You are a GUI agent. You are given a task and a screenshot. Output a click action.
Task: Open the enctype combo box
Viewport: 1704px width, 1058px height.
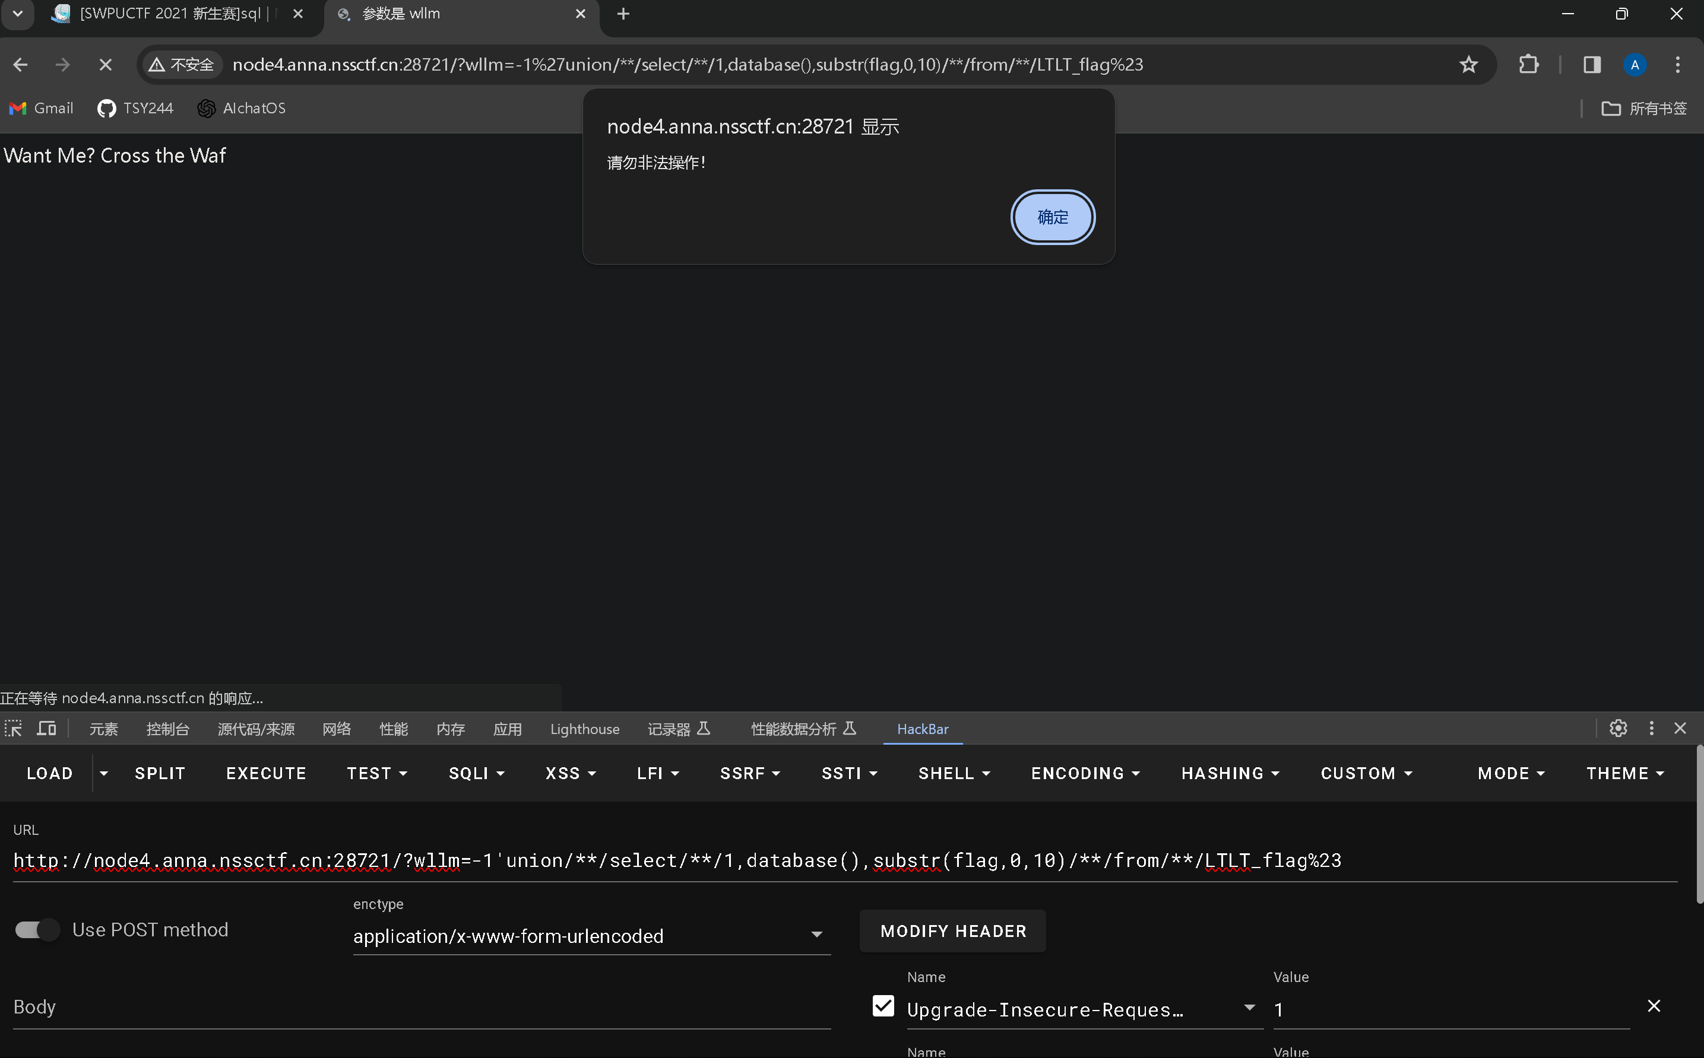(x=591, y=936)
